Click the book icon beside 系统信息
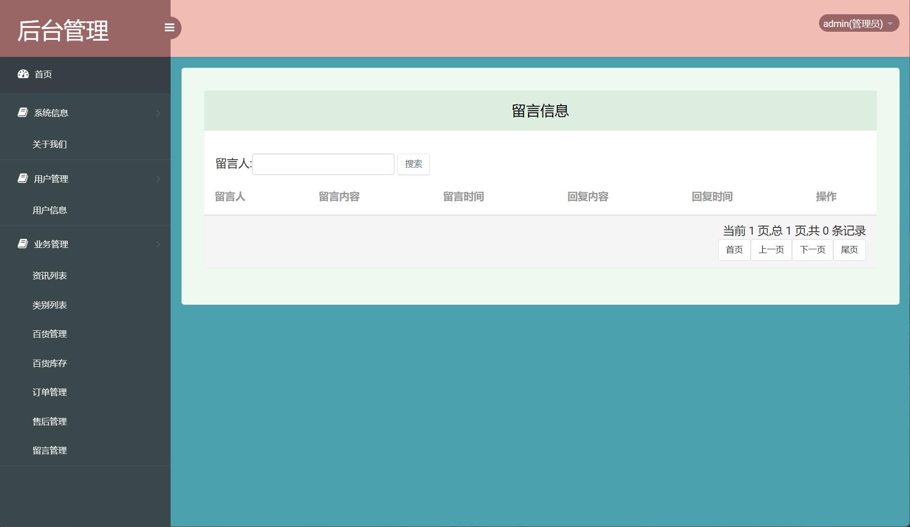The width and height of the screenshot is (910, 527). click(x=22, y=112)
